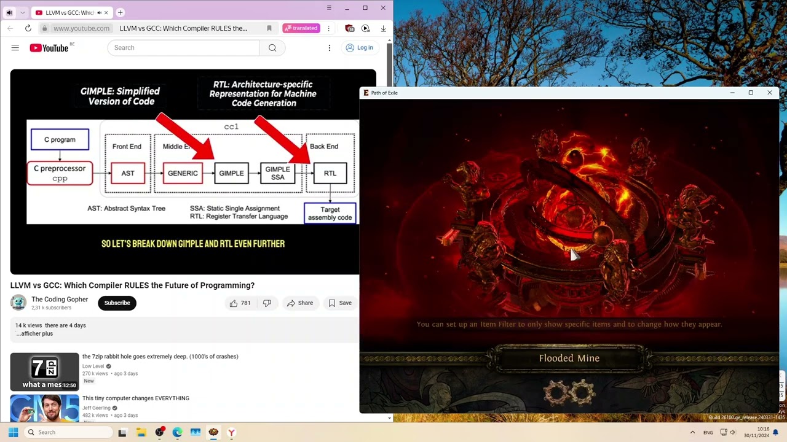Go to the YouTube home logo
Viewport: 787px width, 442px height.
[49, 48]
